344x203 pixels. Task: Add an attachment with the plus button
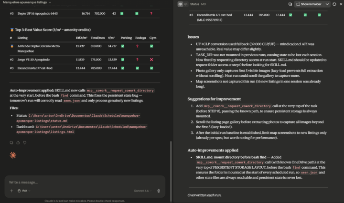click(11, 191)
